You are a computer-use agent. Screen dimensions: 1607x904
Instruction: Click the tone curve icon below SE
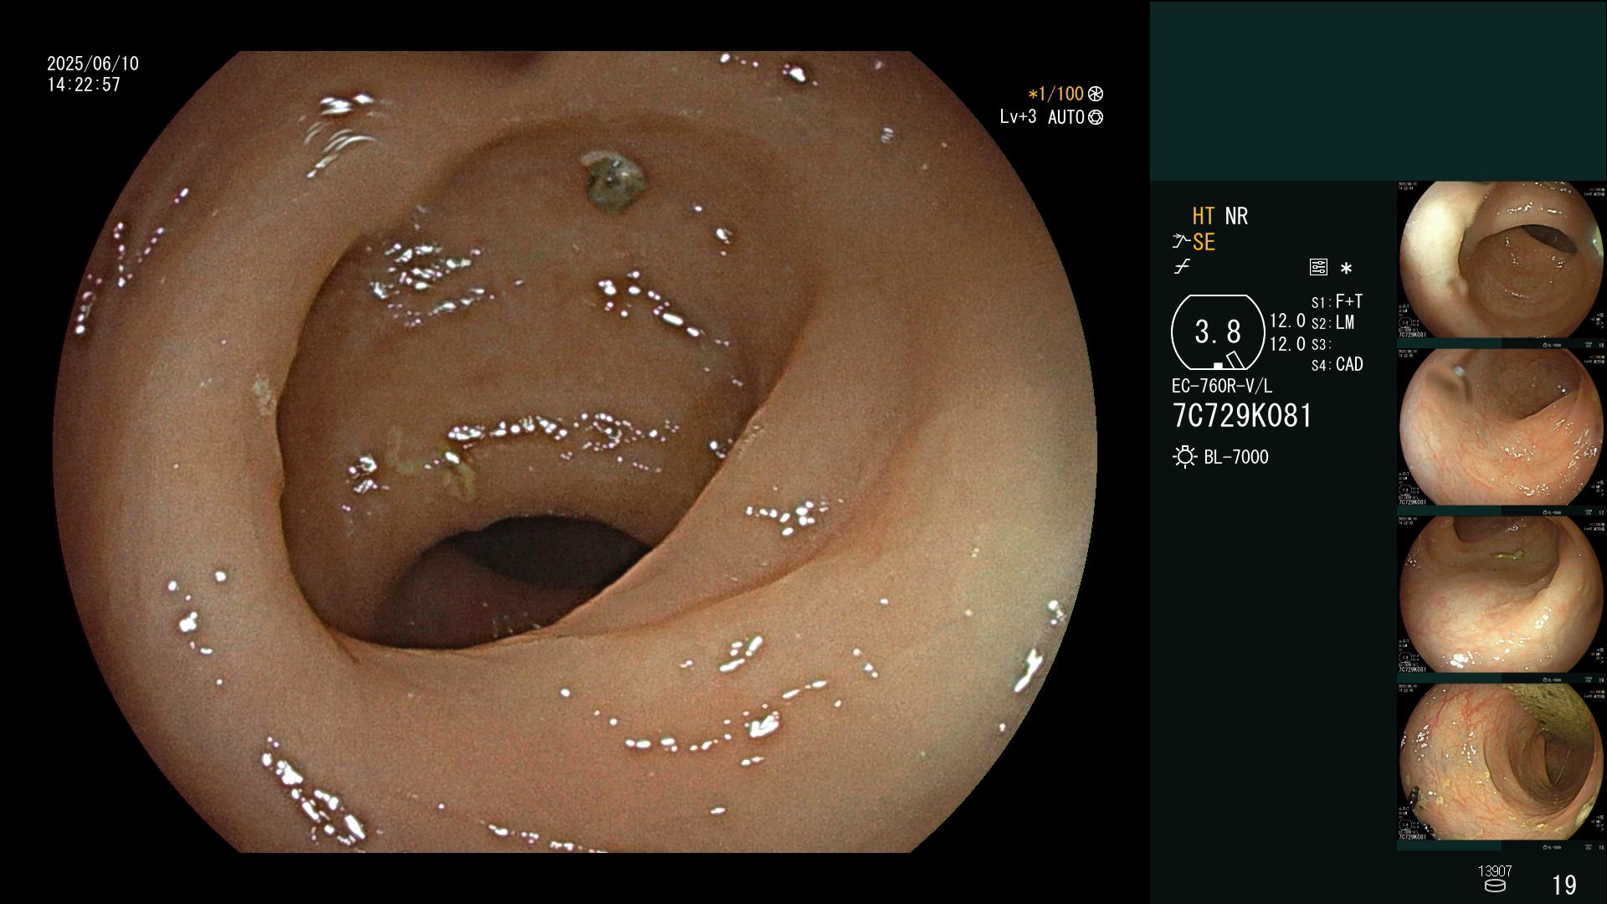coord(1182,268)
